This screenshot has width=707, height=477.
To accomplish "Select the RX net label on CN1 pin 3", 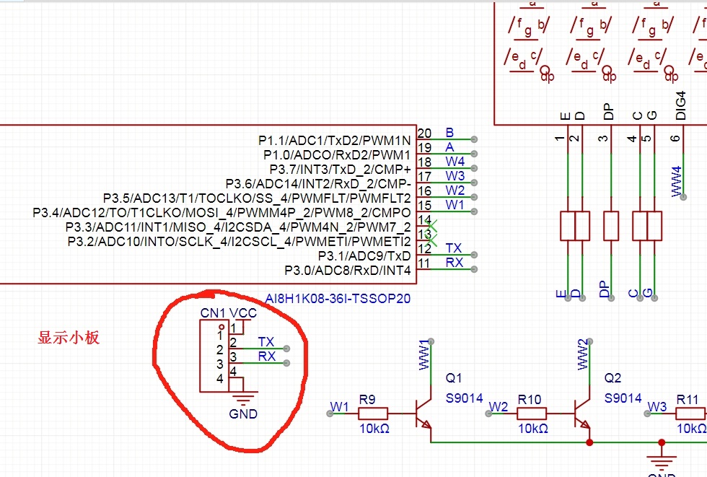I will coord(266,356).
